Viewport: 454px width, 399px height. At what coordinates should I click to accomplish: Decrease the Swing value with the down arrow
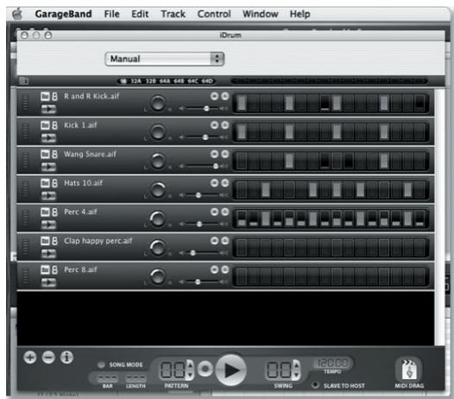click(297, 374)
